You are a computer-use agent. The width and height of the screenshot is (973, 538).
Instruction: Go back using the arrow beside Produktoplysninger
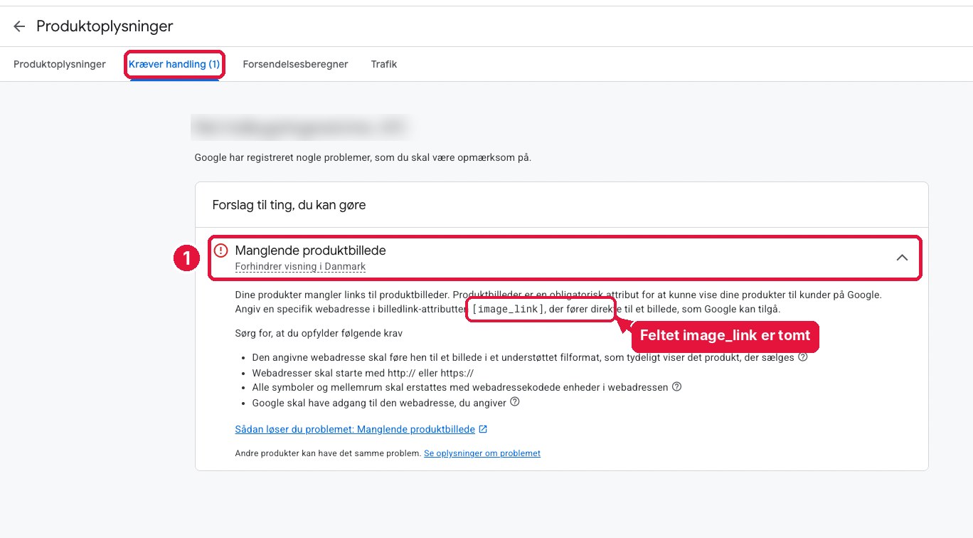coord(19,26)
